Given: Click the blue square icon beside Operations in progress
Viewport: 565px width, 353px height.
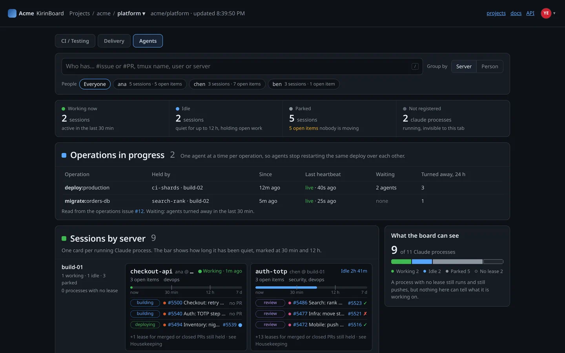Looking at the screenshot, I should click(x=64, y=155).
